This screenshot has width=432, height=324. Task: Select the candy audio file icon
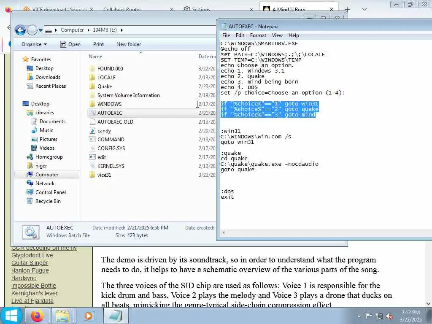pos(92,131)
